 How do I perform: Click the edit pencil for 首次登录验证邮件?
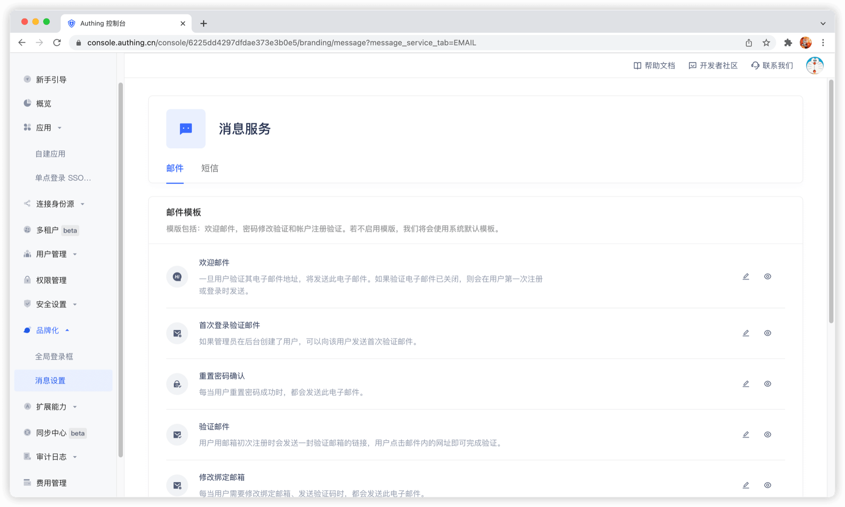tap(746, 333)
